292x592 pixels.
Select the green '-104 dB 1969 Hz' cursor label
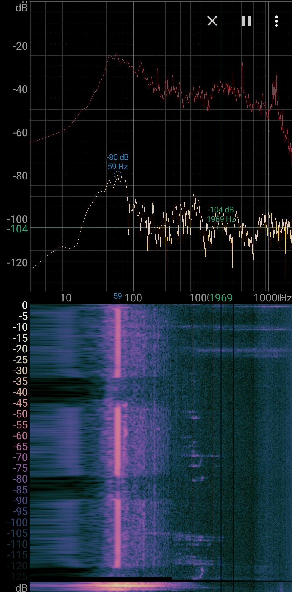(221, 214)
